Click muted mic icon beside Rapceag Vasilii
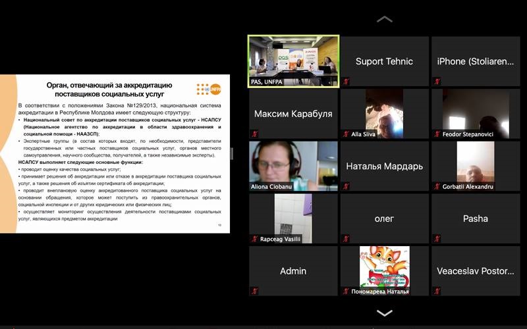 click(x=255, y=239)
